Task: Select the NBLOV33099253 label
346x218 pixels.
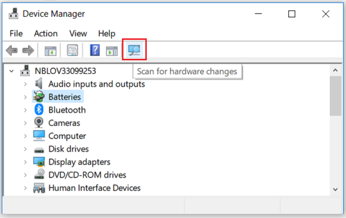Action: 65,71
